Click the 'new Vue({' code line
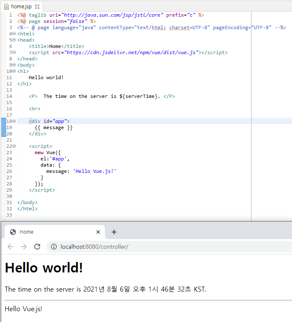292x322 pixels. tap(48, 152)
